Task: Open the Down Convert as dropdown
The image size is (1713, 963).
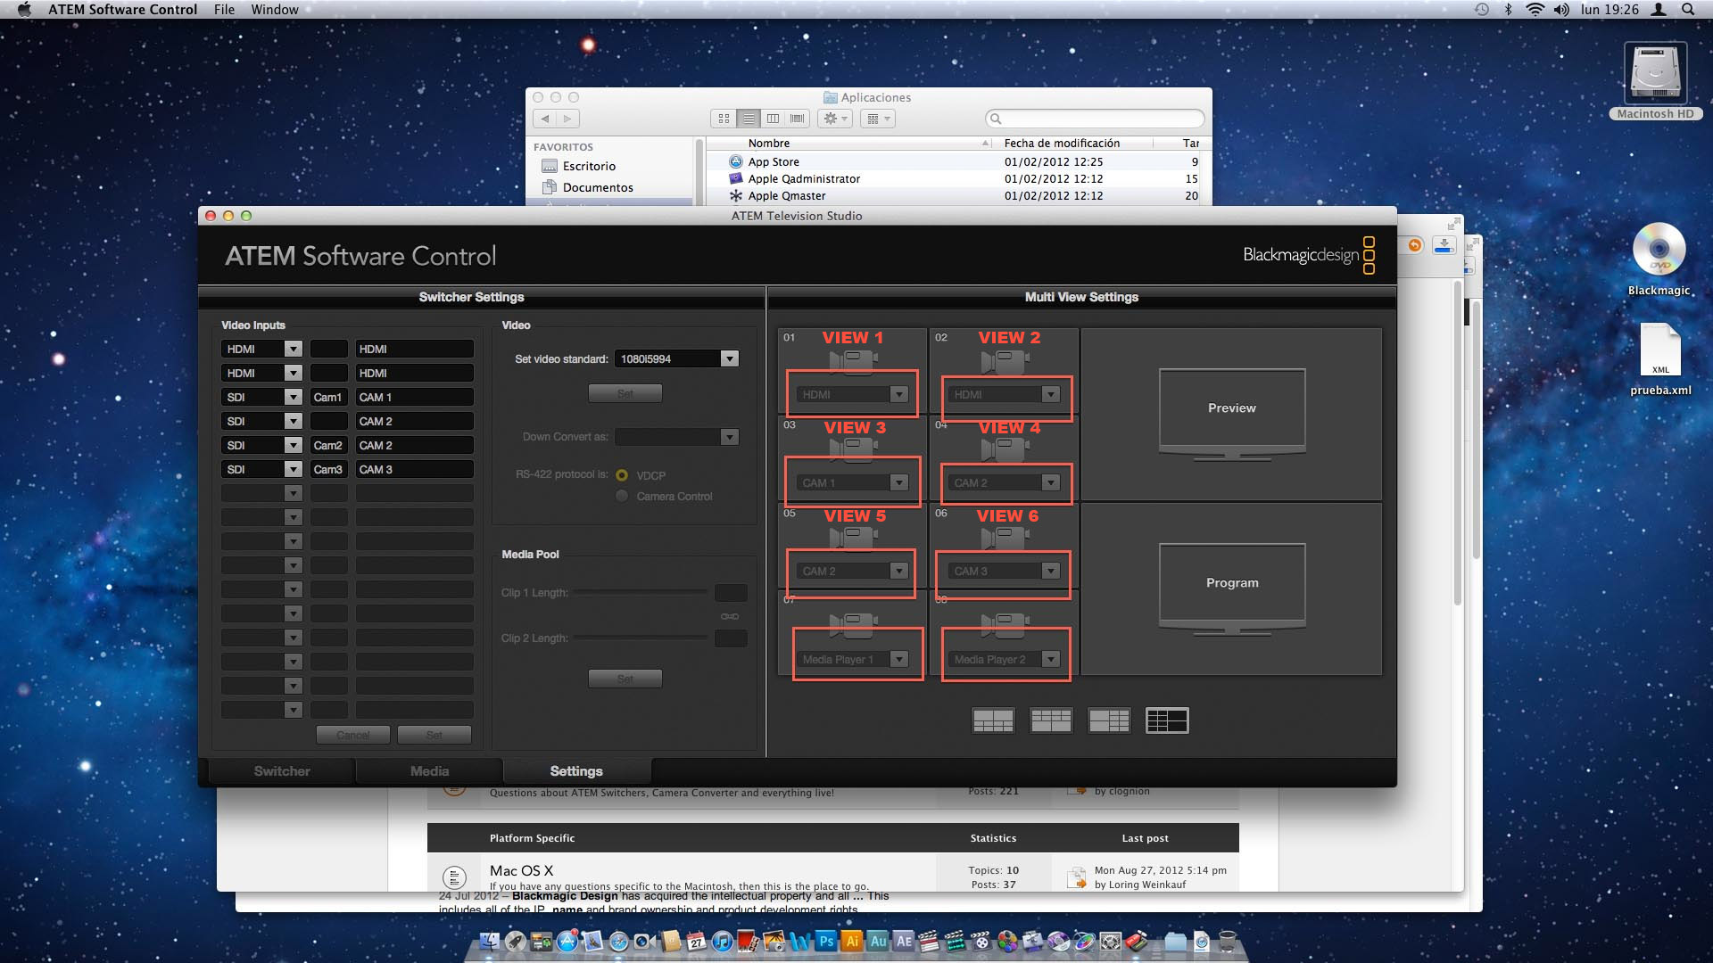Action: [676, 436]
